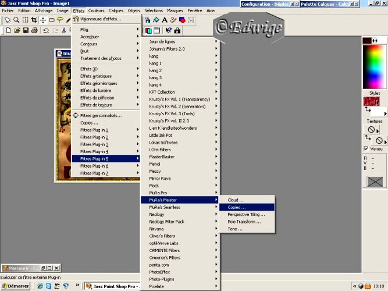Toggle the Verrou checkbox

tap(366, 148)
